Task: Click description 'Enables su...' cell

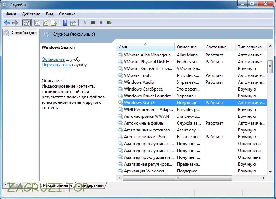Action: coord(188,62)
